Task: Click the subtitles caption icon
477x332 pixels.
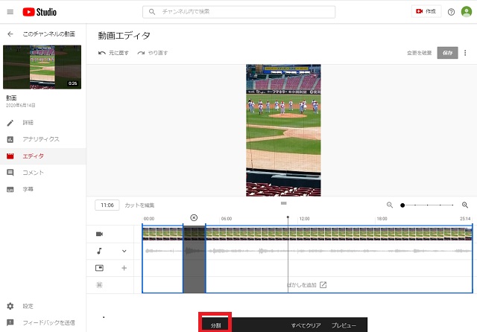Action: 10,190
